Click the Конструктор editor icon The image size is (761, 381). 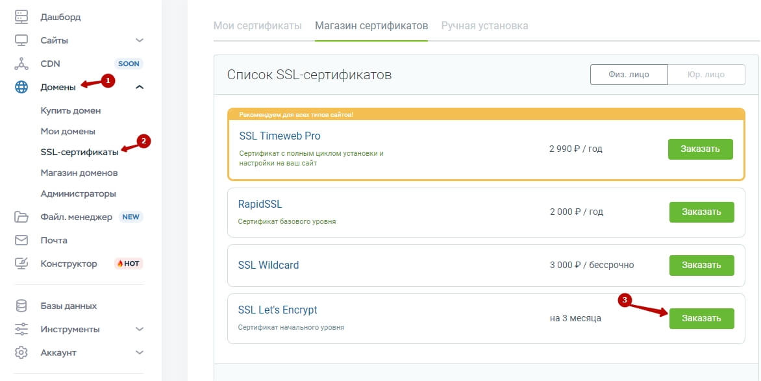pos(21,264)
